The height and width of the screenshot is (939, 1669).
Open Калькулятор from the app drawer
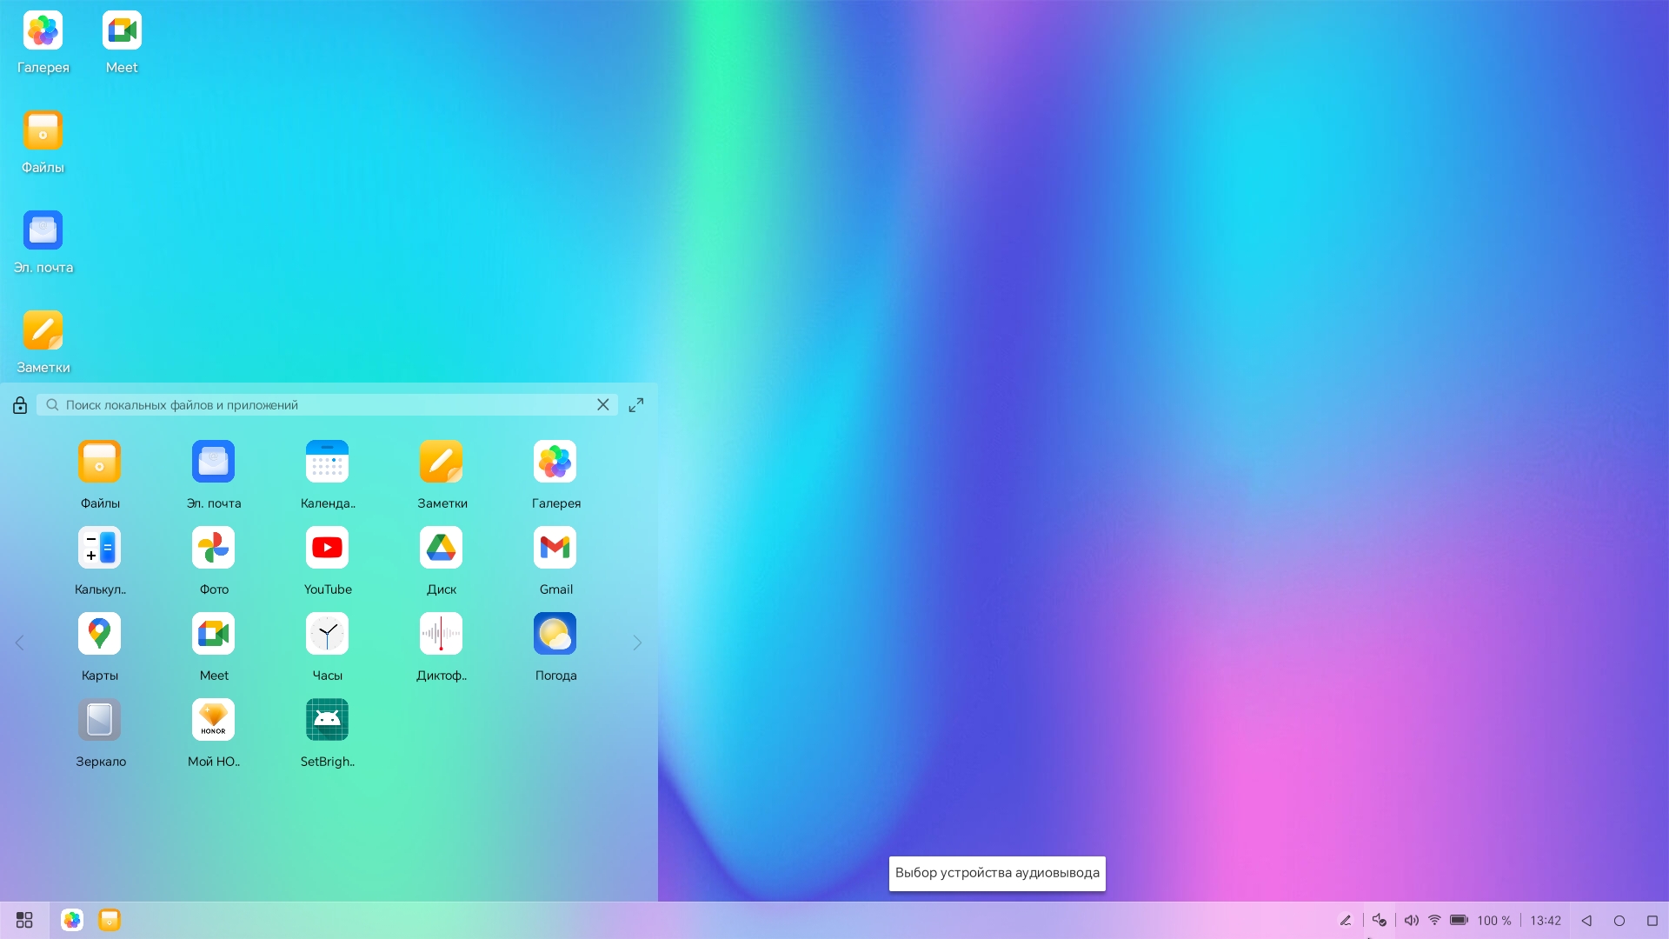point(99,548)
